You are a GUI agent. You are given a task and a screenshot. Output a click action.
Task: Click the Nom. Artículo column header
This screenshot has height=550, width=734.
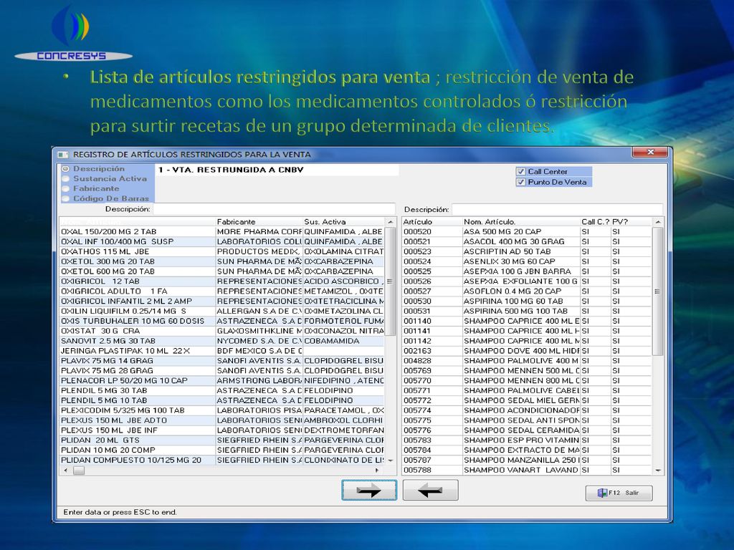[522, 222]
